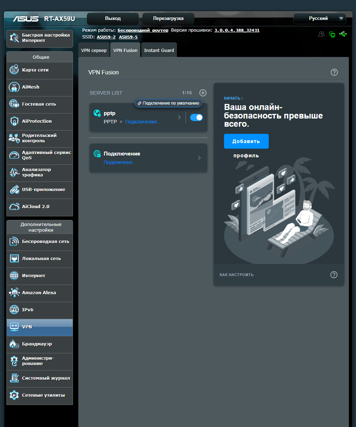Click the connected clients status icon

point(321,34)
